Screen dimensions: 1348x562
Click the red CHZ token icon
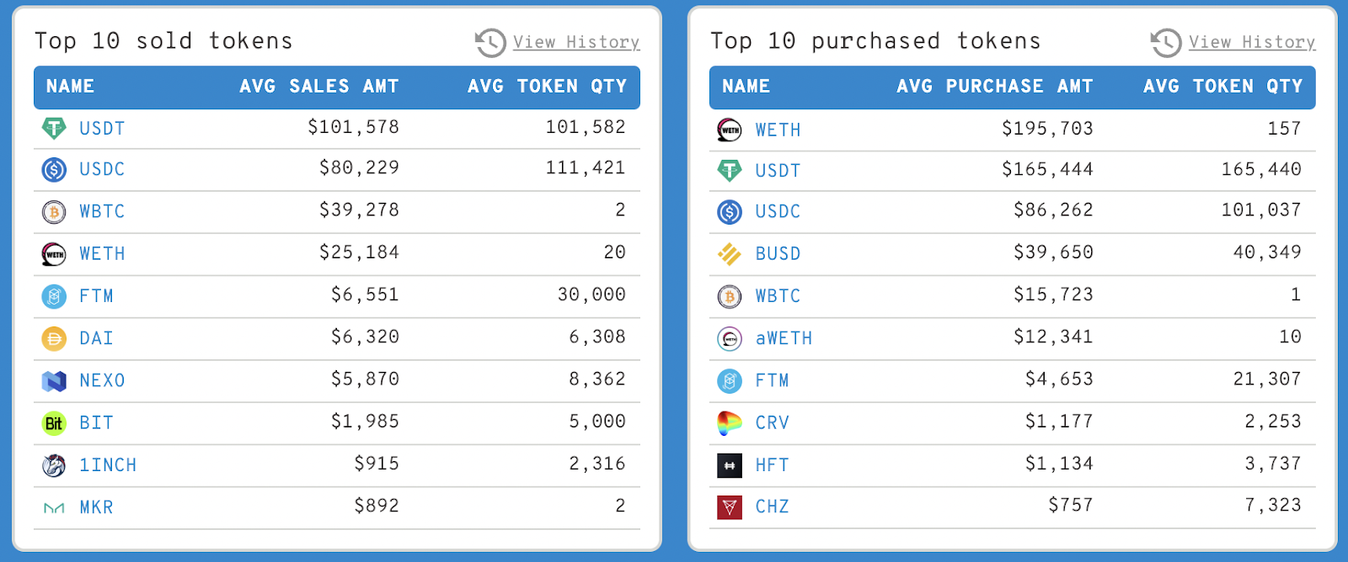(730, 507)
